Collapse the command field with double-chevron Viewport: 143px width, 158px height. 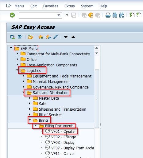point(67,15)
